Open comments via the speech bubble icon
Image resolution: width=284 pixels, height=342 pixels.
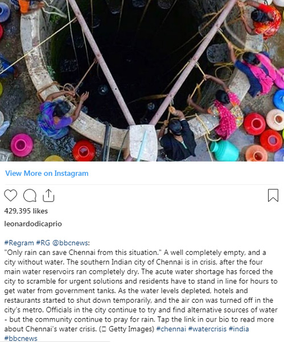pos(30,195)
